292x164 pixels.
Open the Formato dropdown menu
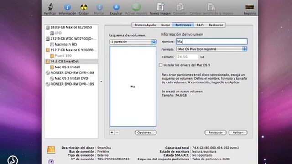tap(212, 49)
